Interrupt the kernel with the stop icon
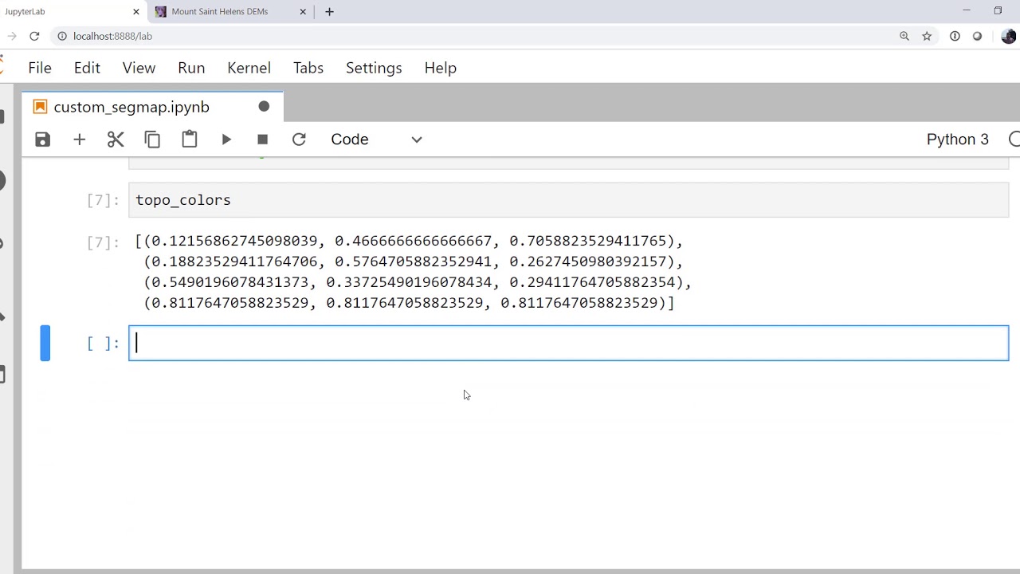Image resolution: width=1020 pixels, height=574 pixels. click(x=262, y=140)
